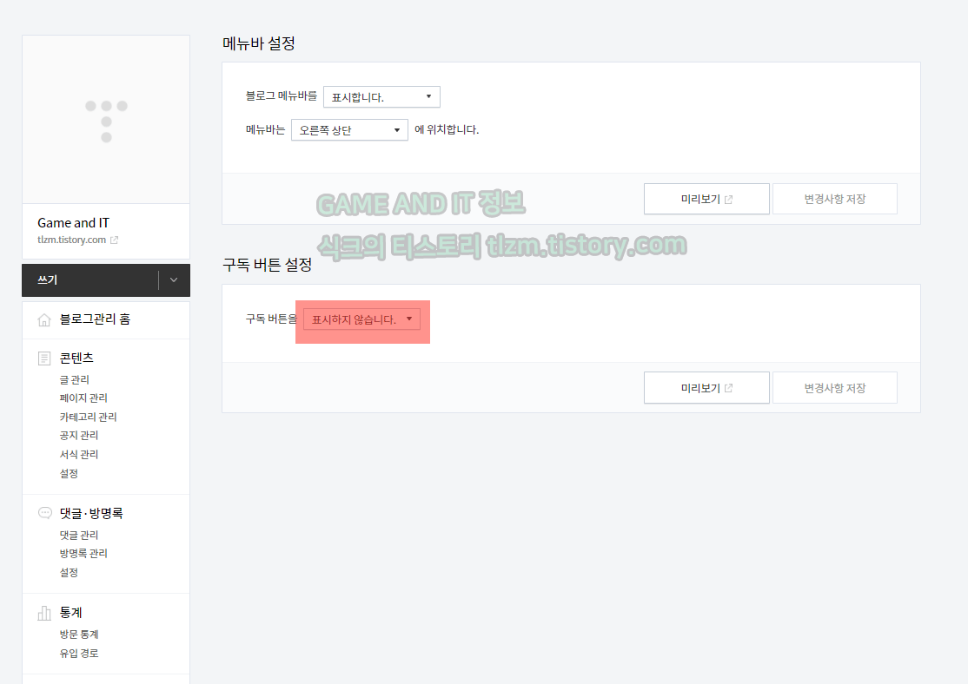Open 콘텐츠 menu heading
968x684 pixels.
tap(76, 358)
